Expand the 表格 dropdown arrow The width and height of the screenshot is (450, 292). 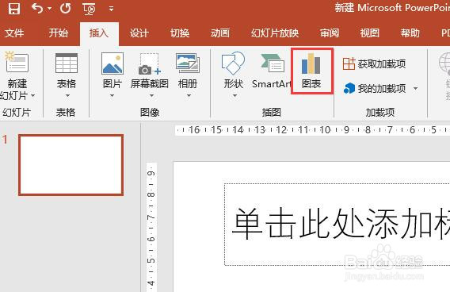[x=67, y=95]
